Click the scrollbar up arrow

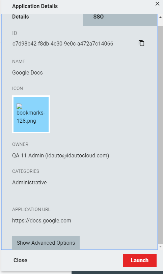[x=160, y=17]
